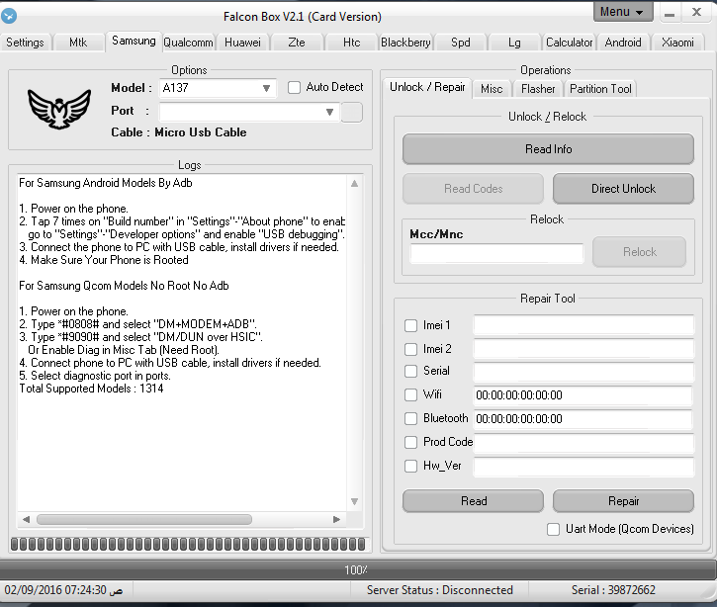Enable the Wifi checkbox
Screen dimensions: 717x607
click(x=410, y=394)
